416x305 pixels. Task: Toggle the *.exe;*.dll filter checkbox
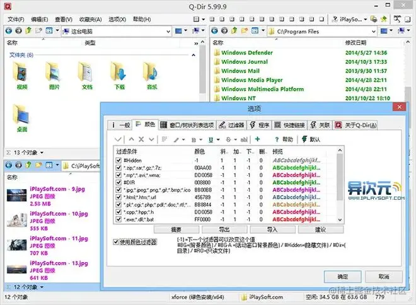[118, 219]
